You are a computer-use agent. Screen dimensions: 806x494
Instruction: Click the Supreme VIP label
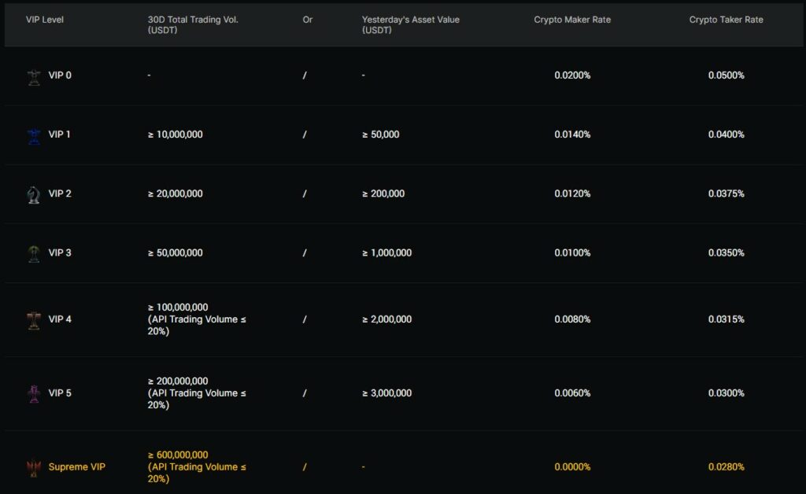pyautogui.click(x=76, y=466)
